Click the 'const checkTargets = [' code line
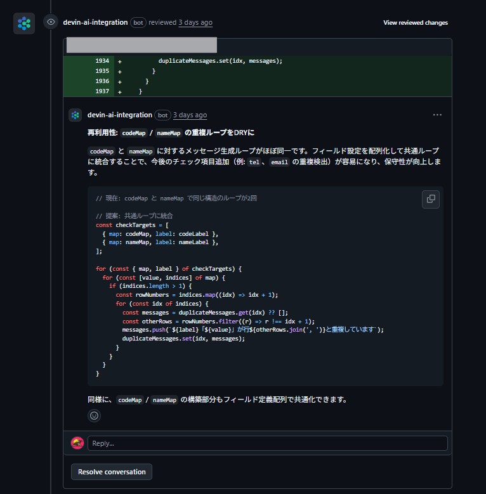The width and height of the screenshot is (486, 494). click(x=133, y=225)
